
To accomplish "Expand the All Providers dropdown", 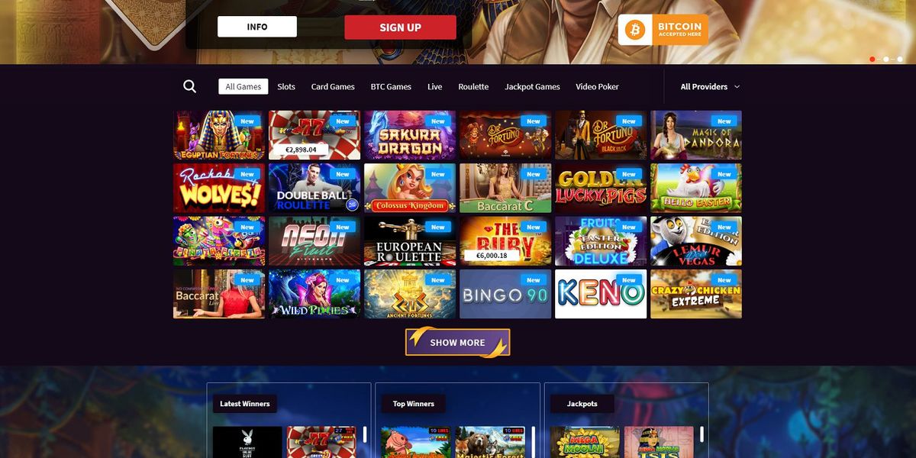I will click(710, 86).
